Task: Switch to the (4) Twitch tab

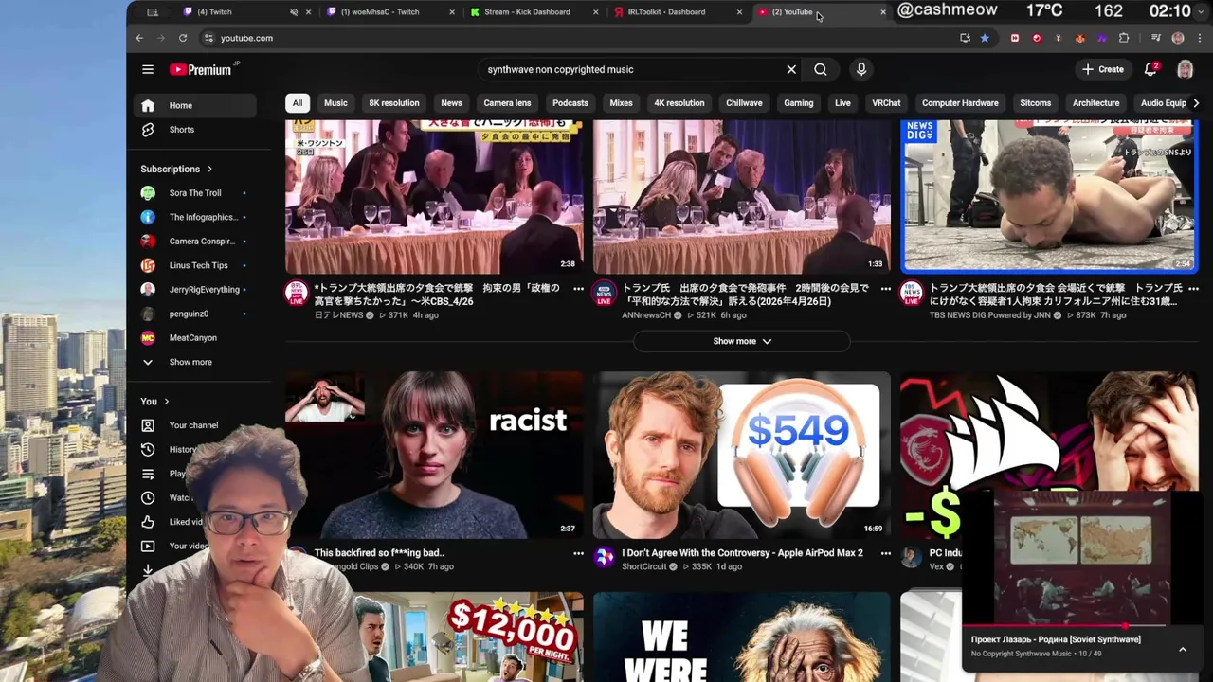Action: tap(214, 12)
